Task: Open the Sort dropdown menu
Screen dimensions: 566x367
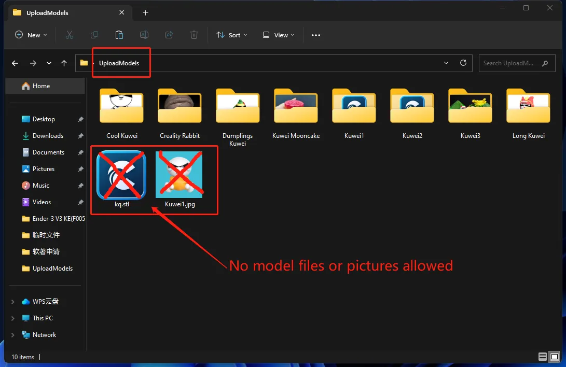Action: coord(231,35)
